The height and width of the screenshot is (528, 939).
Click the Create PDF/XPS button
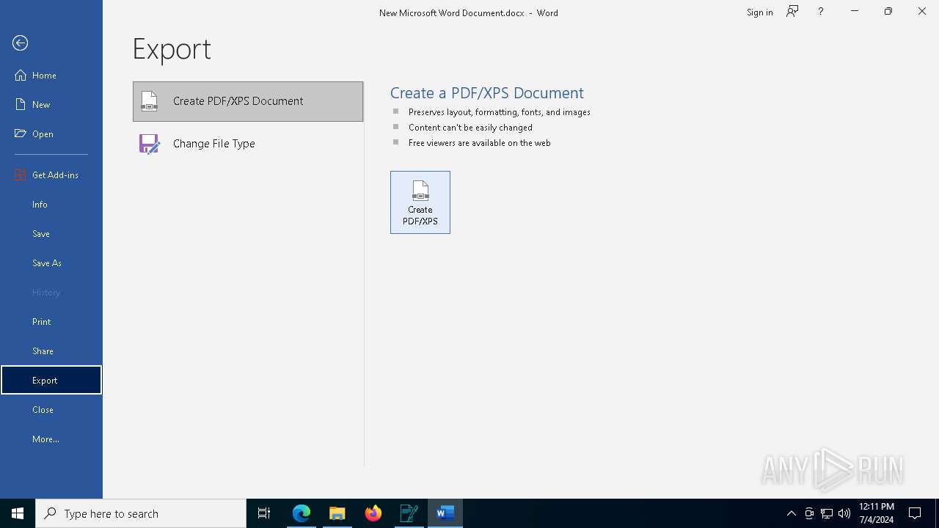(x=420, y=202)
